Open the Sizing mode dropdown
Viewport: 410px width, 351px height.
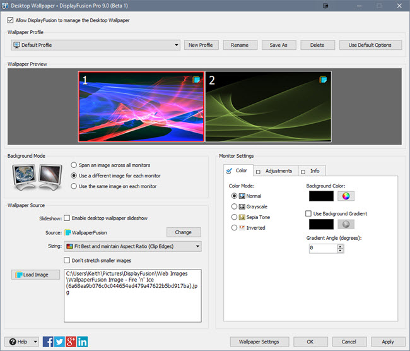[132, 246]
